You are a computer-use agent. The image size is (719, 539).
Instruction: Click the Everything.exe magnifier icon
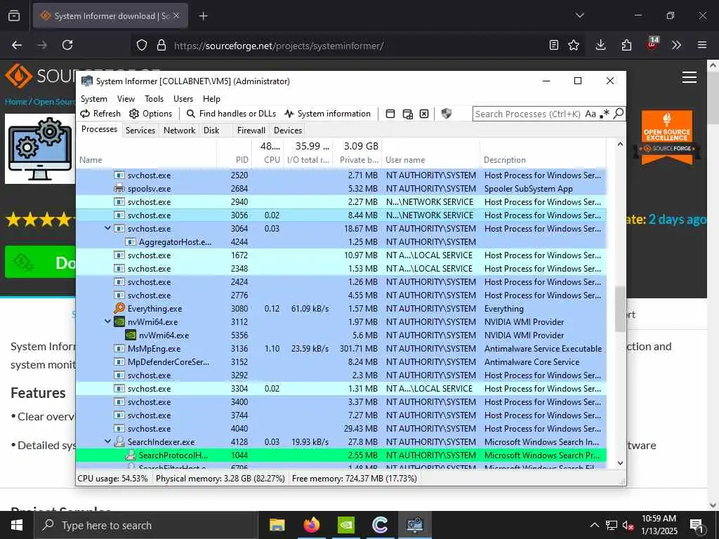tap(119, 308)
